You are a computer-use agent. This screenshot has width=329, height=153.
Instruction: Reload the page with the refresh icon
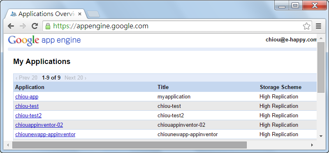point(35,26)
